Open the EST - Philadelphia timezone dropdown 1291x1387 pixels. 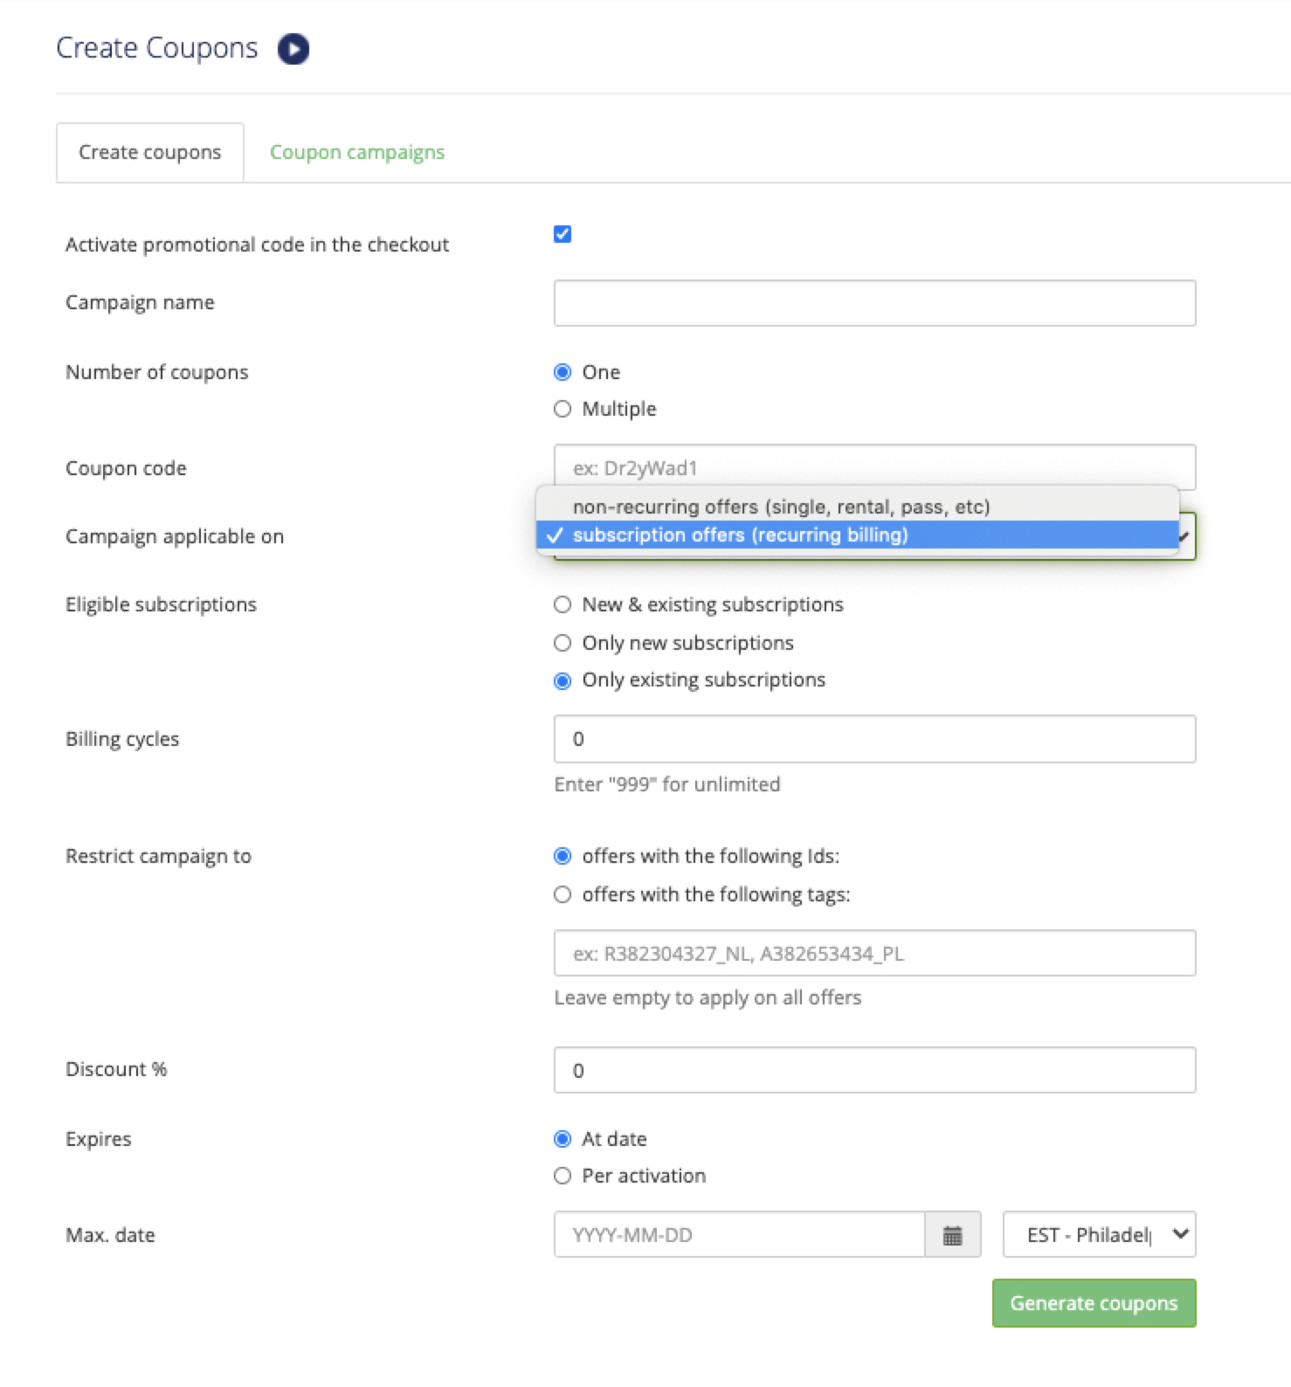(1099, 1235)
